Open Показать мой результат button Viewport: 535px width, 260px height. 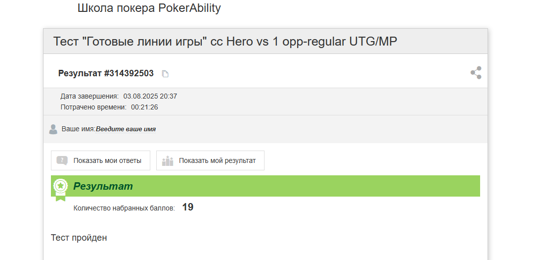pos(210,160)
